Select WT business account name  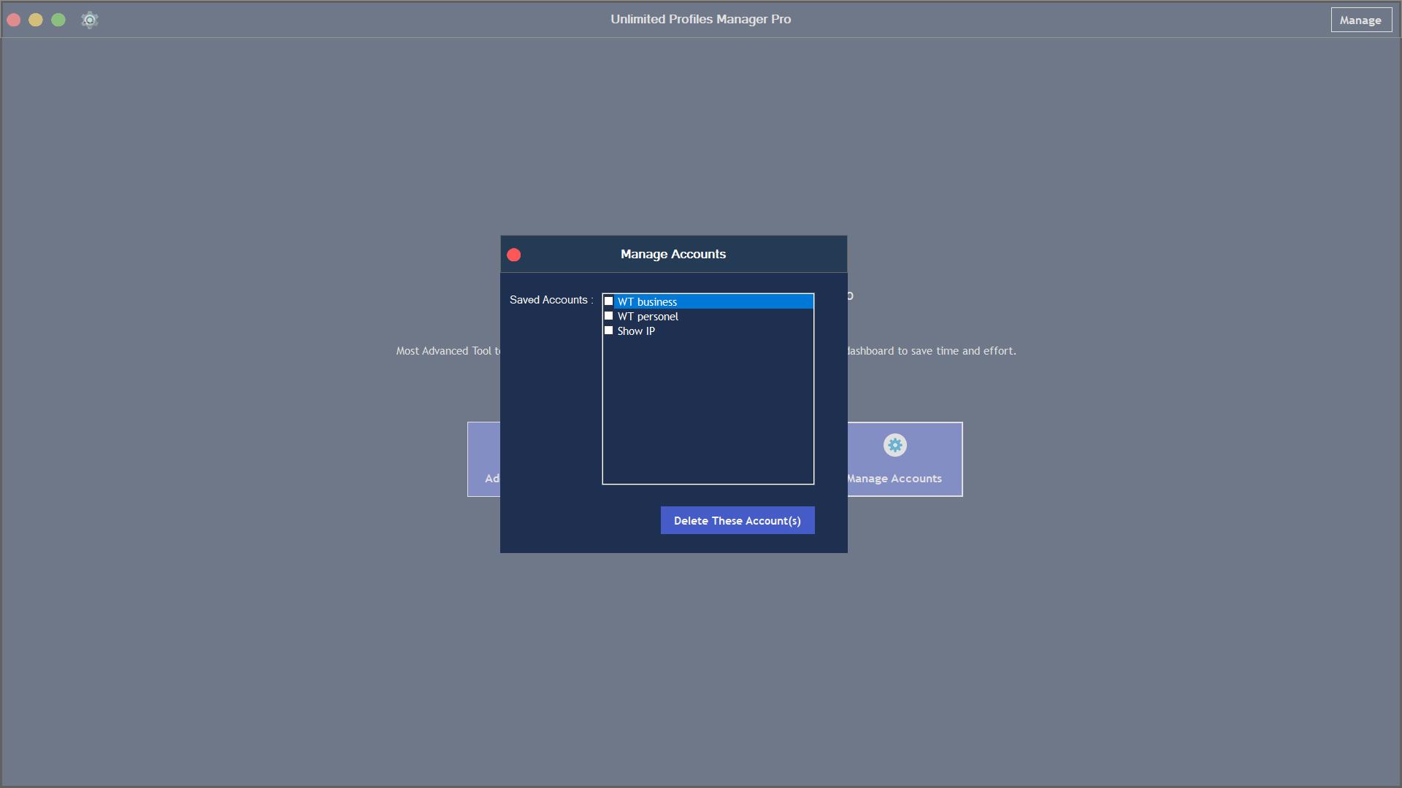coord(647,302)
